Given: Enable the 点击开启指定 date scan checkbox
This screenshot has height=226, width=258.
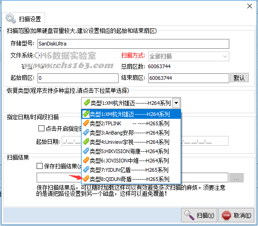Looking at the screenshot, I should click(x=41, y=129).
